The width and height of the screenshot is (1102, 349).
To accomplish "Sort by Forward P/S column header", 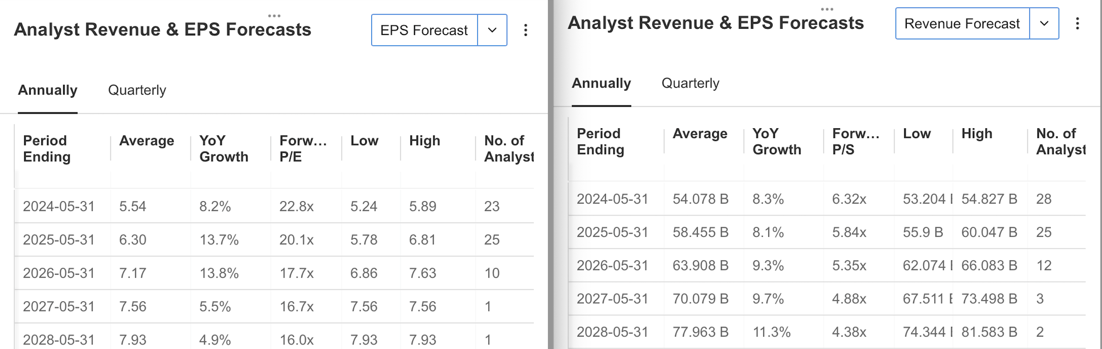I will [856, 141].
